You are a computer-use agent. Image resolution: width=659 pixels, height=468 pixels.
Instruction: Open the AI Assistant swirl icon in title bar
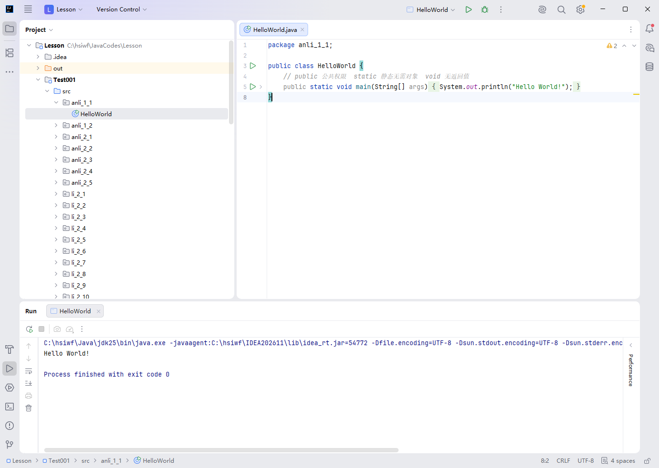(x=542, y=10)
